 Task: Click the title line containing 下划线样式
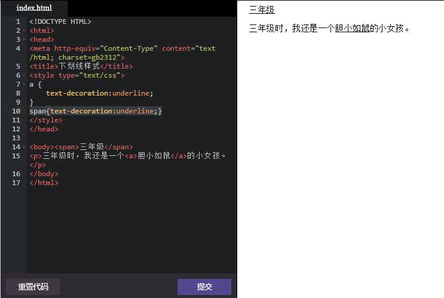(x=81, y=66)
